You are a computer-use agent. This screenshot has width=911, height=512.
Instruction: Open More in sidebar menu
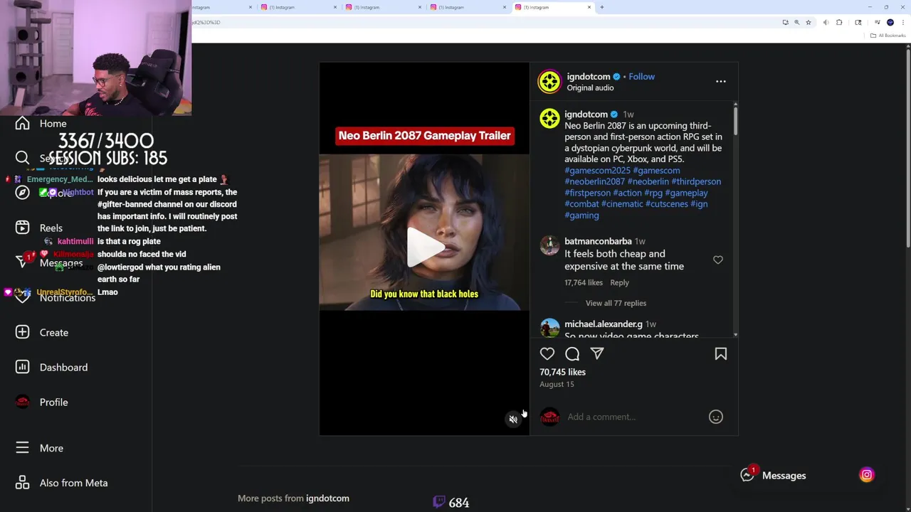click(x=51, y=448)
